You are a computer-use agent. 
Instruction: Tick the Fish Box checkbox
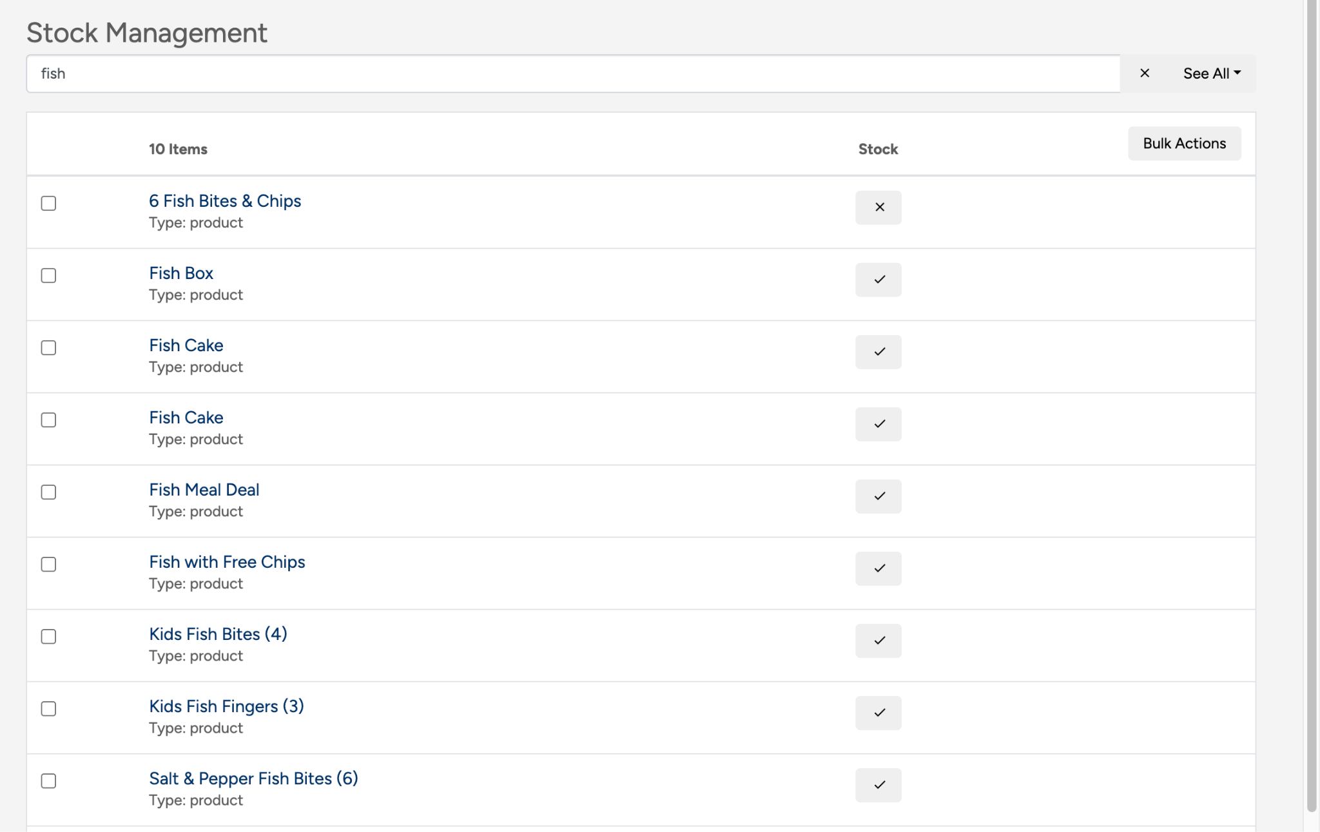48,276
